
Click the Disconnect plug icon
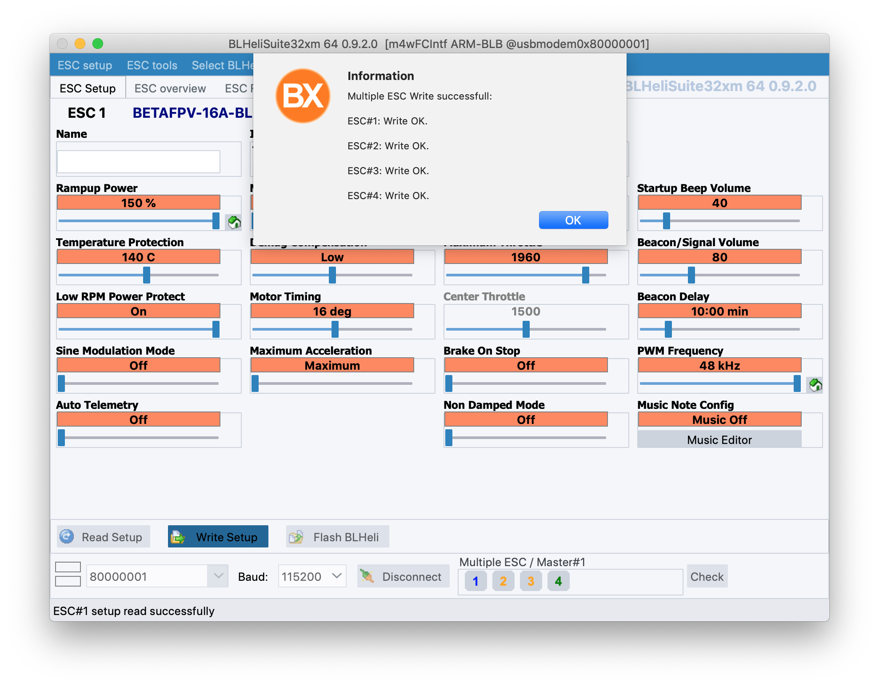[x=367, y=576]
